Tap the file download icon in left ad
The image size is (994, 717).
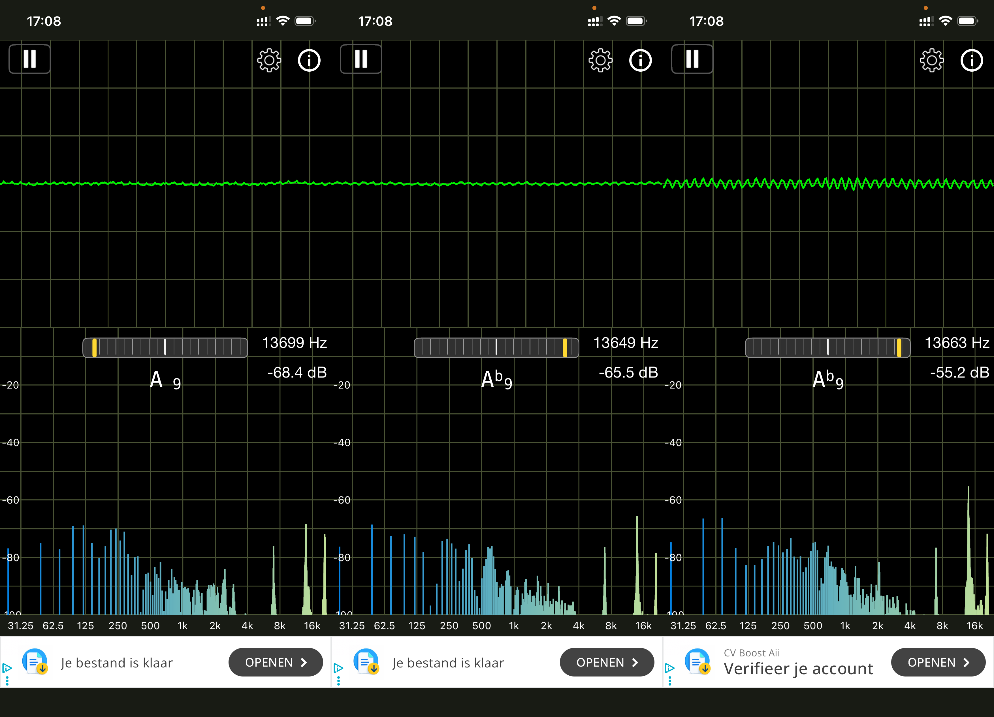point(35,661)
